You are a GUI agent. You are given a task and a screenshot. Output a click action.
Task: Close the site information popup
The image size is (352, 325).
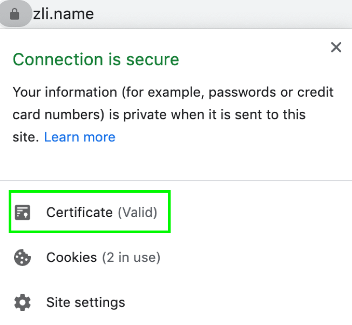coord(336,48)
